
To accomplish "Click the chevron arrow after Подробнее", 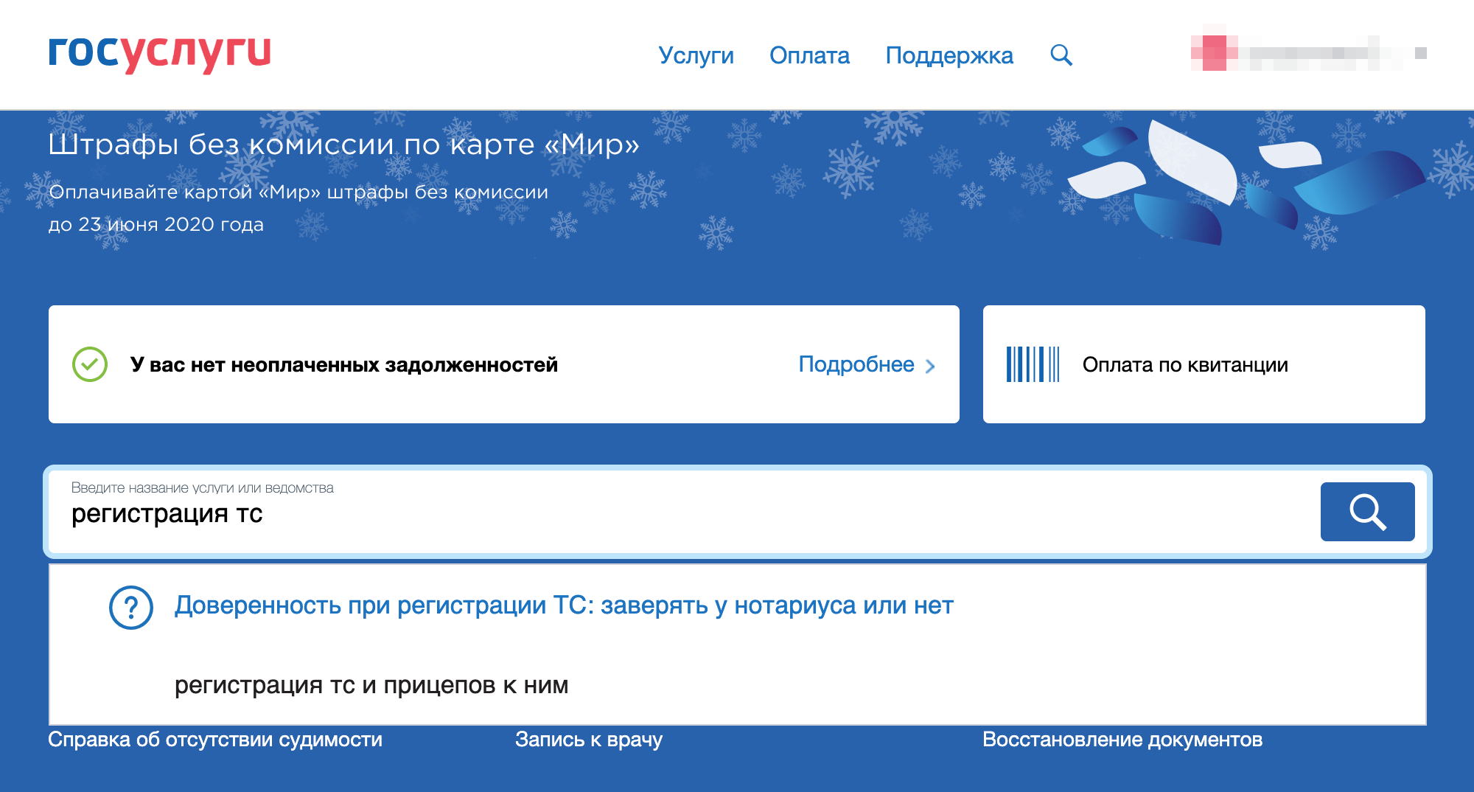I will pyautogui.click(x=930, y=364).
